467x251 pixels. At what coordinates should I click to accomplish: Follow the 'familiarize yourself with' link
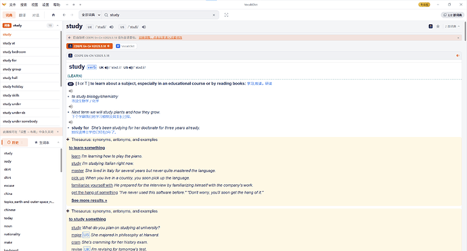92,186
